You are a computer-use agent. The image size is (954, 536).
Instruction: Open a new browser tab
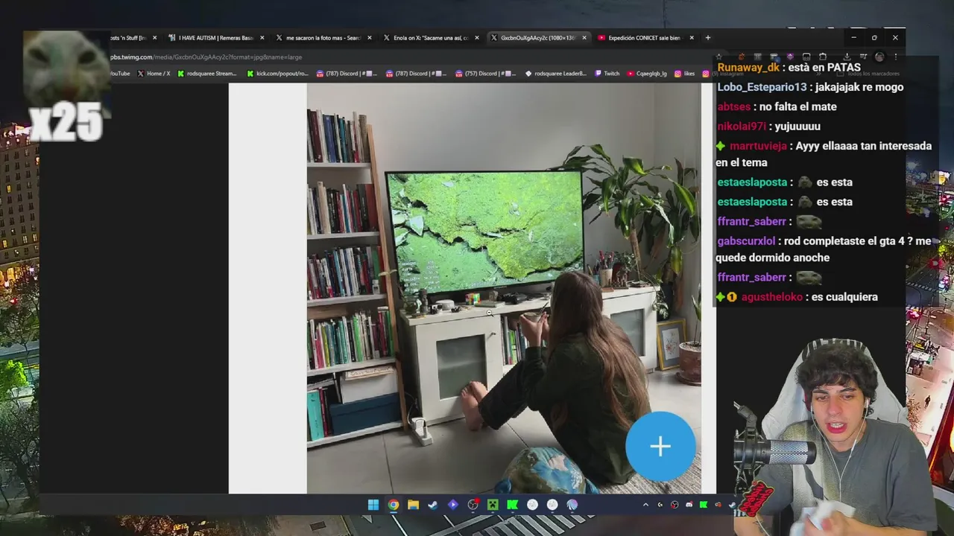coord(708,38)
